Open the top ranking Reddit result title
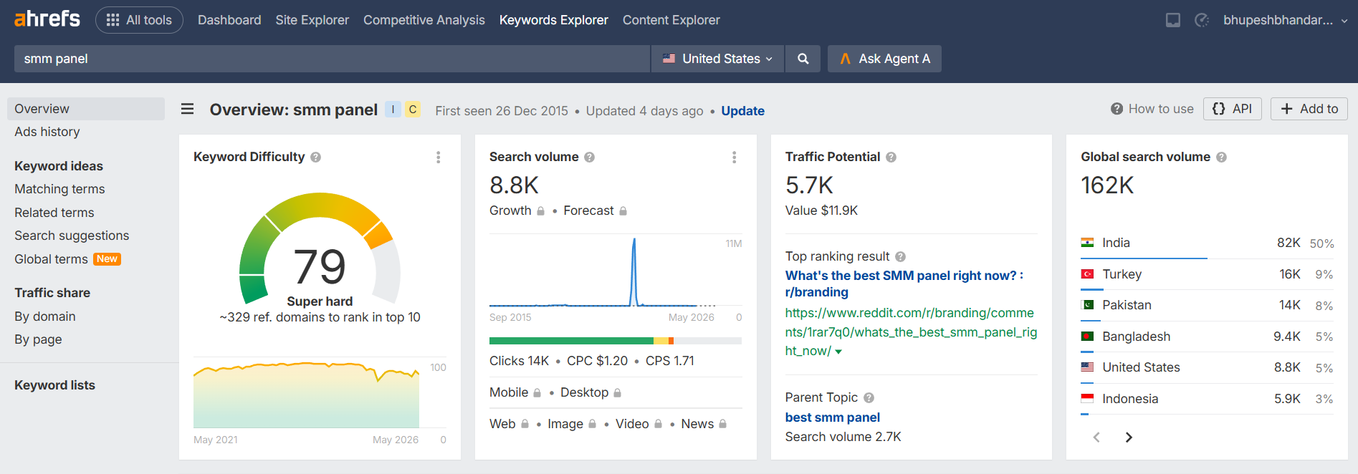Screen dimensions: 1358x474 (x=904, y=284)
